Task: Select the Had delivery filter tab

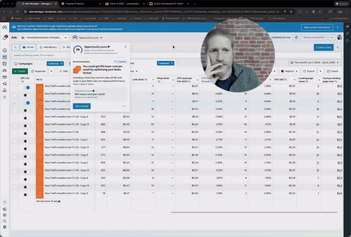Action: (48, 47)
